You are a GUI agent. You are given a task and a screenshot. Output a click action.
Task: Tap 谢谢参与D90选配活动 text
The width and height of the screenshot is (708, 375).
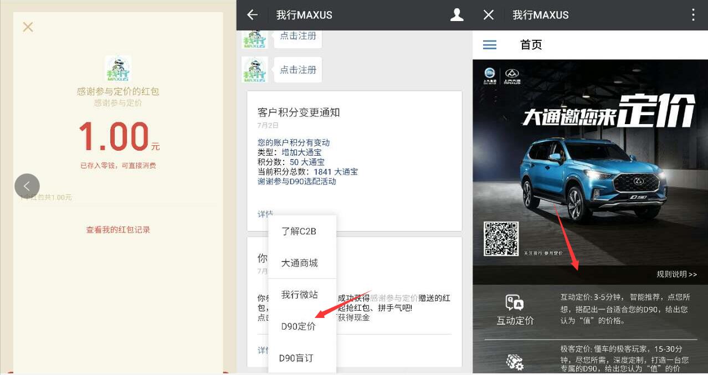coord(297,181)
